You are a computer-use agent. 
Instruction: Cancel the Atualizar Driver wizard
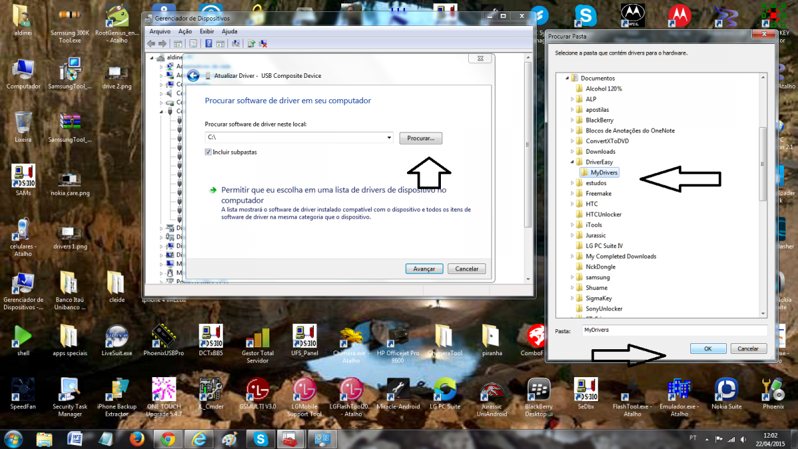point(467,269)
